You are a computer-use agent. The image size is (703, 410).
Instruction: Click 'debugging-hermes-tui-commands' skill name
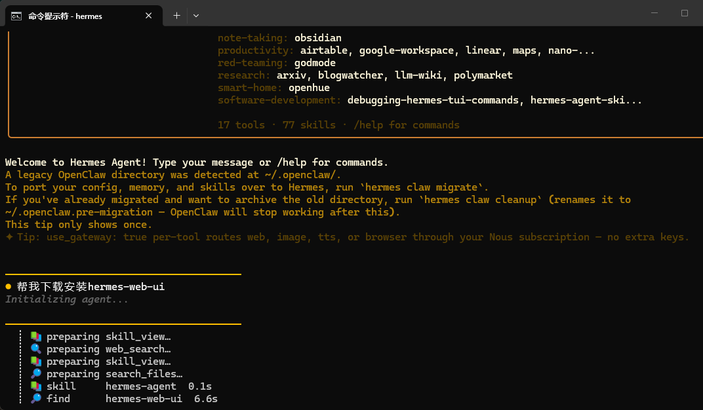[x=433, y=100]
